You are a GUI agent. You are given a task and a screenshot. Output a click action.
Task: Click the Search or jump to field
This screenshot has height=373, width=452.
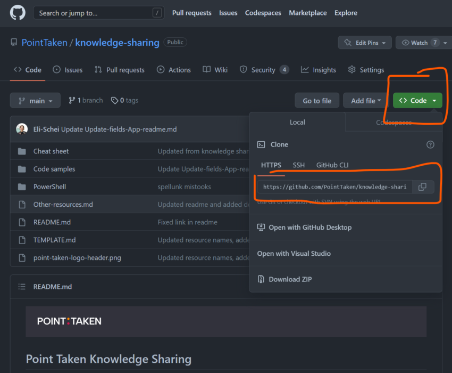(98, 13)
